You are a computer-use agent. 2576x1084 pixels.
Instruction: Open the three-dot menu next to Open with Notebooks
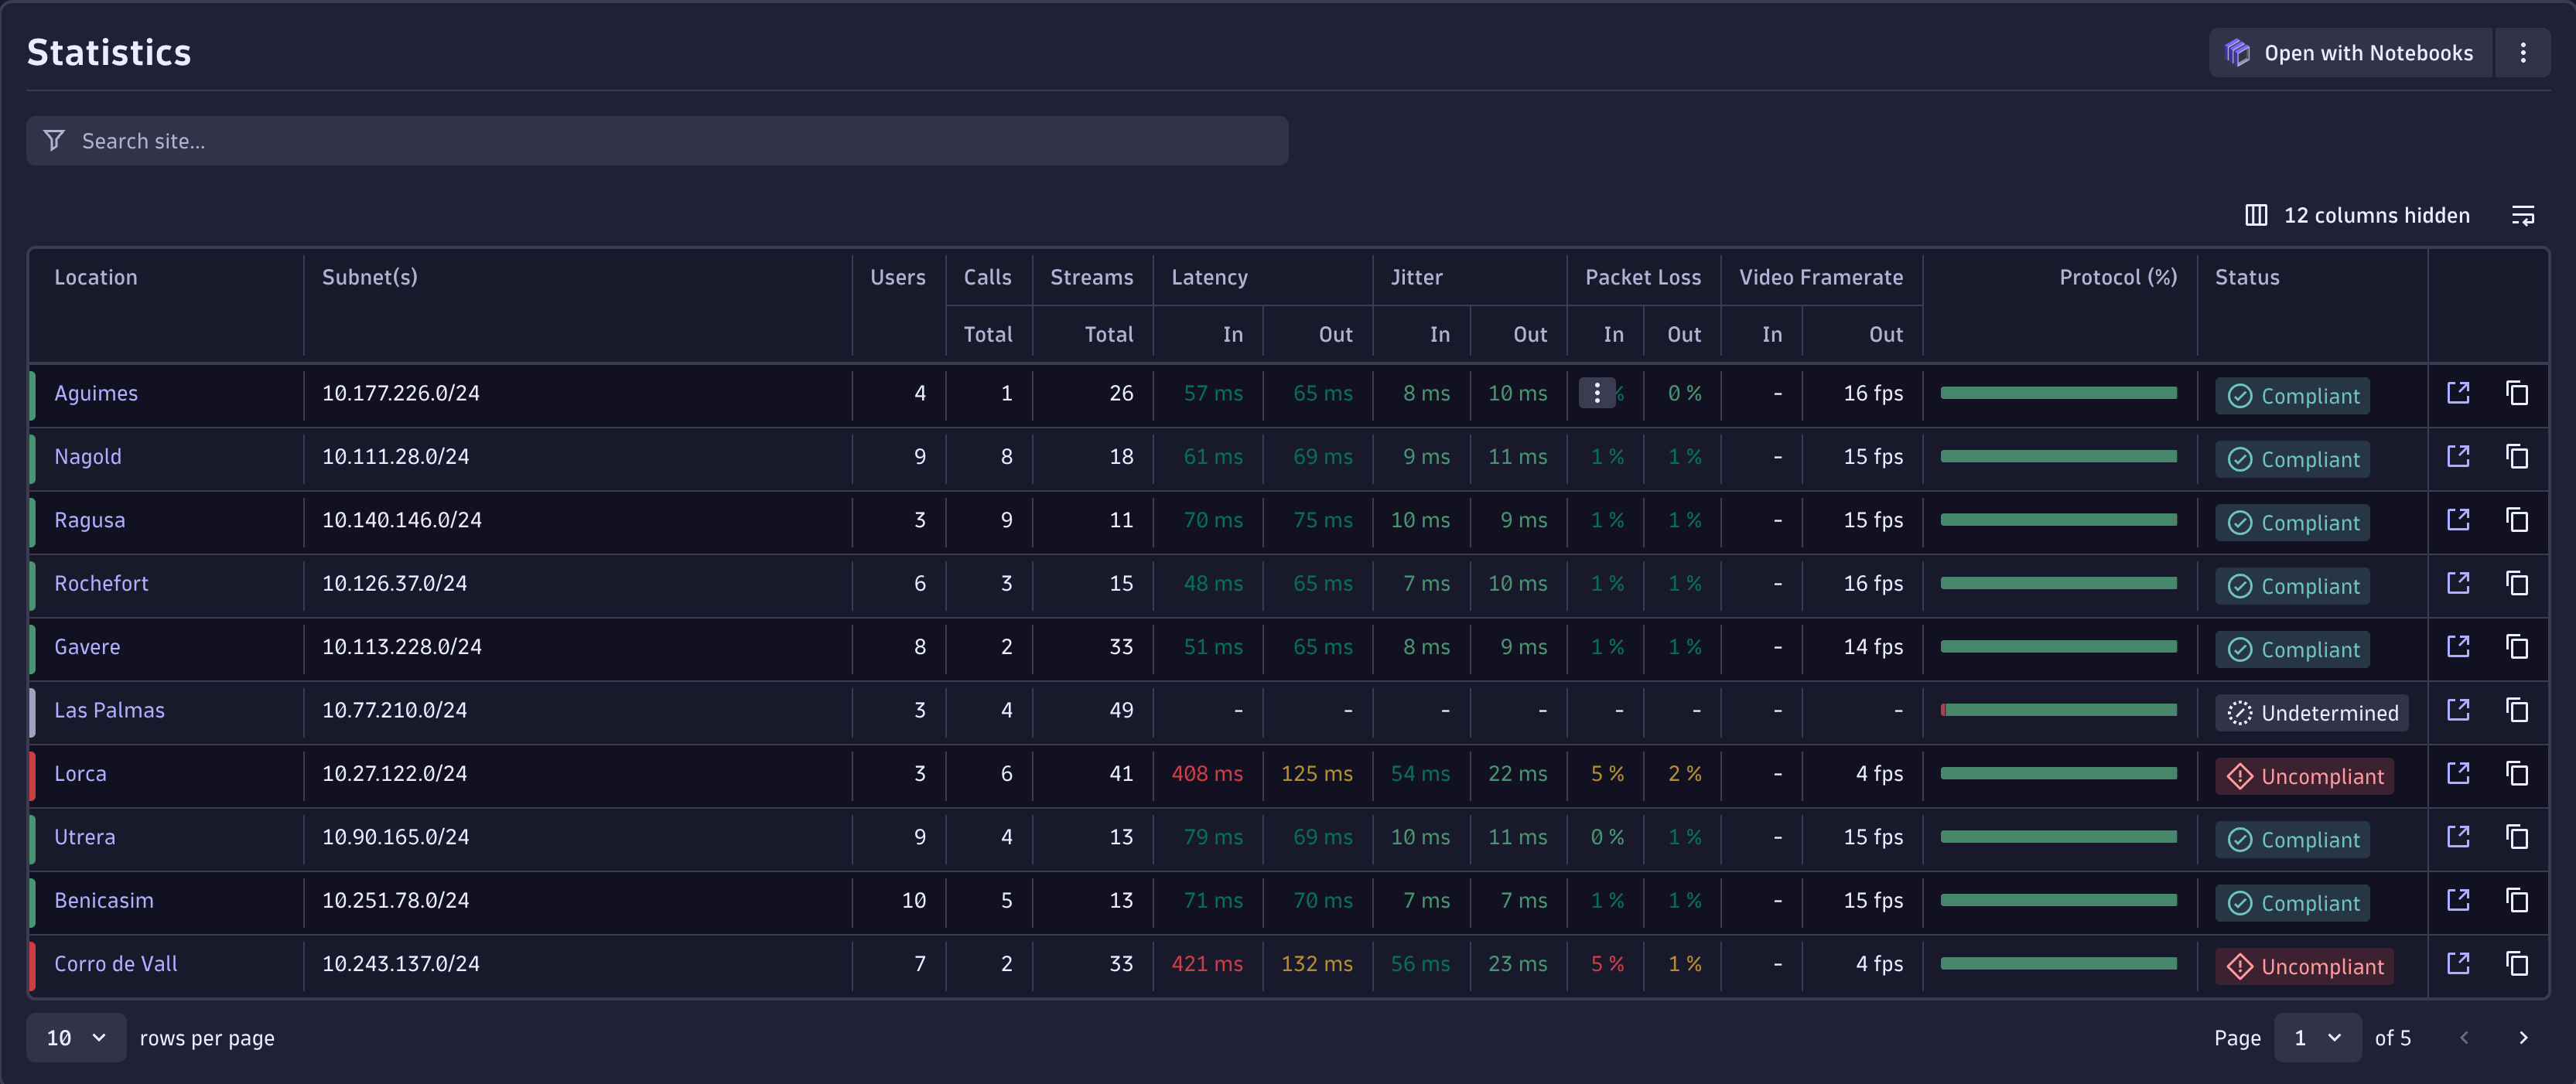point(2523,52)
